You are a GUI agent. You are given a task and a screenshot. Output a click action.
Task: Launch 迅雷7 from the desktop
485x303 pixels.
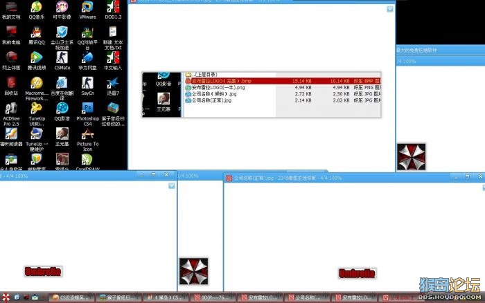tap(113, 86)
